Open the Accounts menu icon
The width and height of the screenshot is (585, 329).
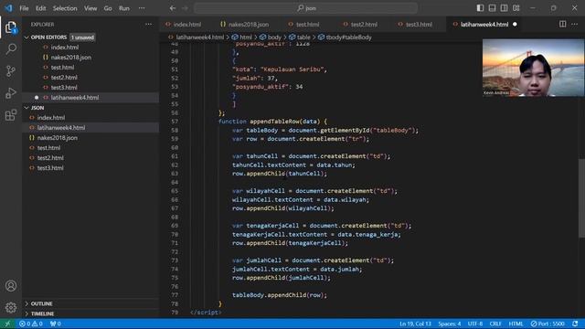[x=11, y=286]
